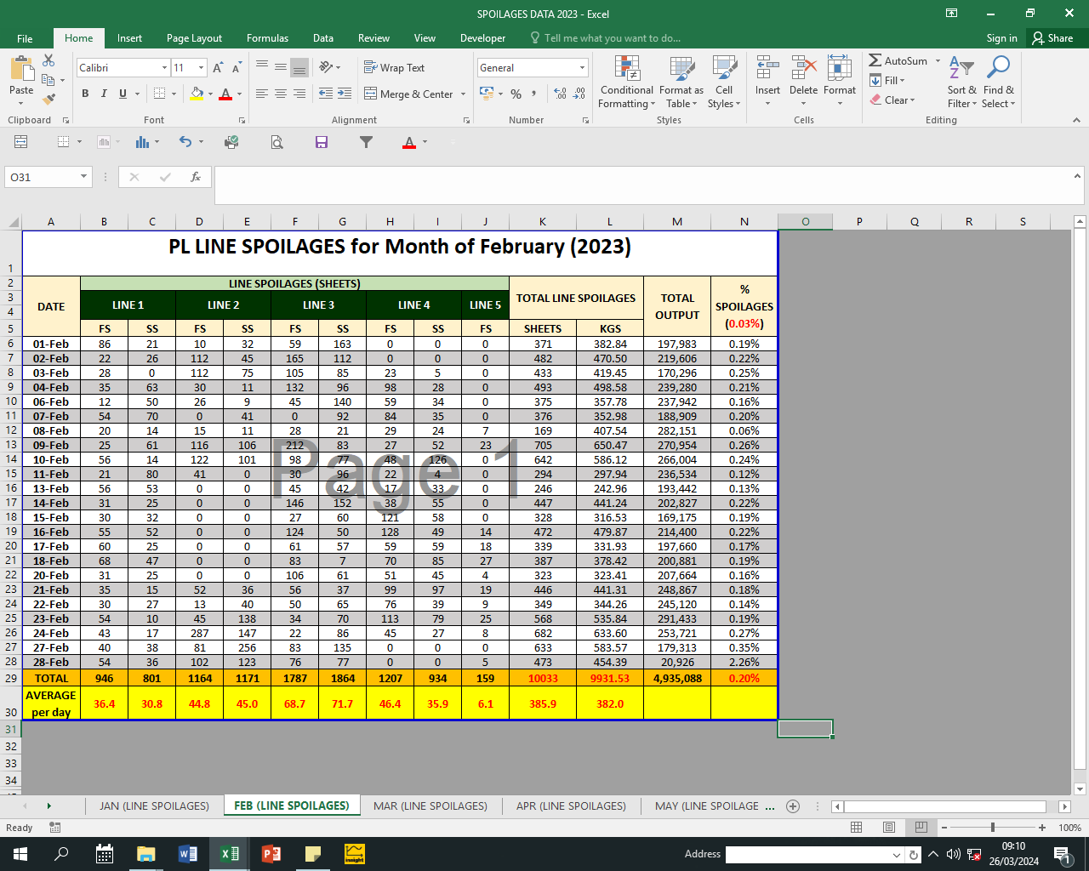Image resolution: width=1089 pixels, height=871 pixels.
Task: Switch to Page Break Preview in status bar
Action: pyautogui.click(x=921, y=828)
